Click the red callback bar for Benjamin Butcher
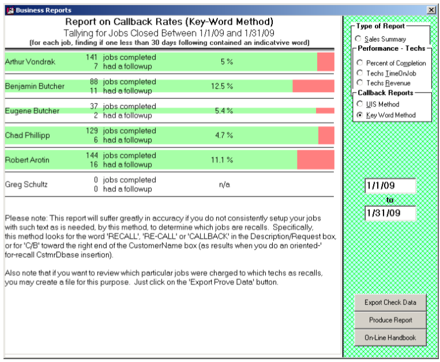Viewport: 440px width, 362px height. (313, 86)
